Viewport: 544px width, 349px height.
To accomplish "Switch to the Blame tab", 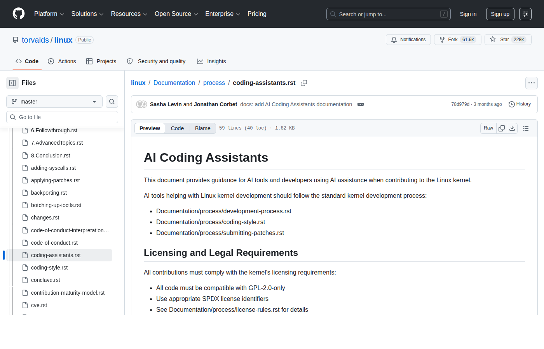I will (x=202, y=128).
